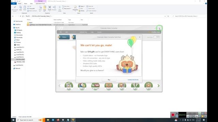The height and width of the screenshot is (122, 218).
Task: Open Activate Key menu in Freemake
Action: [83, 32]
